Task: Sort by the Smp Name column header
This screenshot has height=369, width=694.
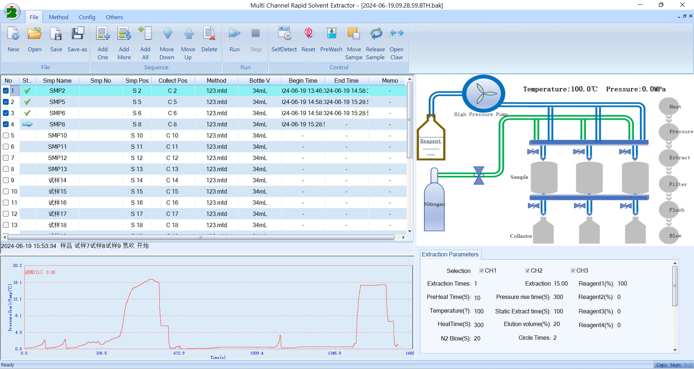Action: click(x=57, y=81)
